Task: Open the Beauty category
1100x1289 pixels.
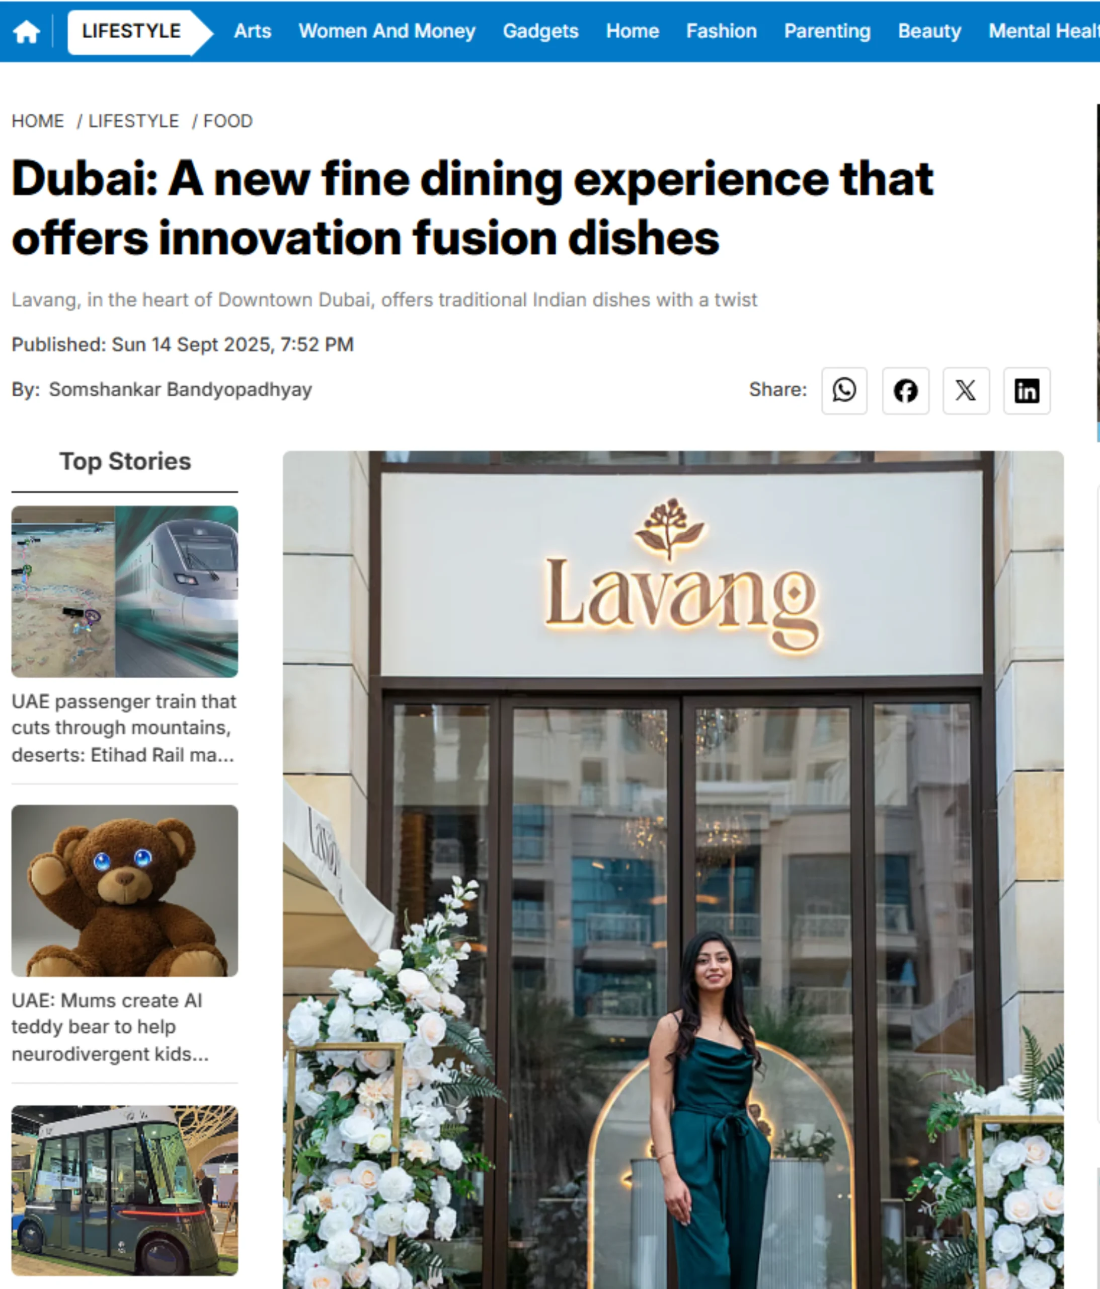Action: (929, 31)
